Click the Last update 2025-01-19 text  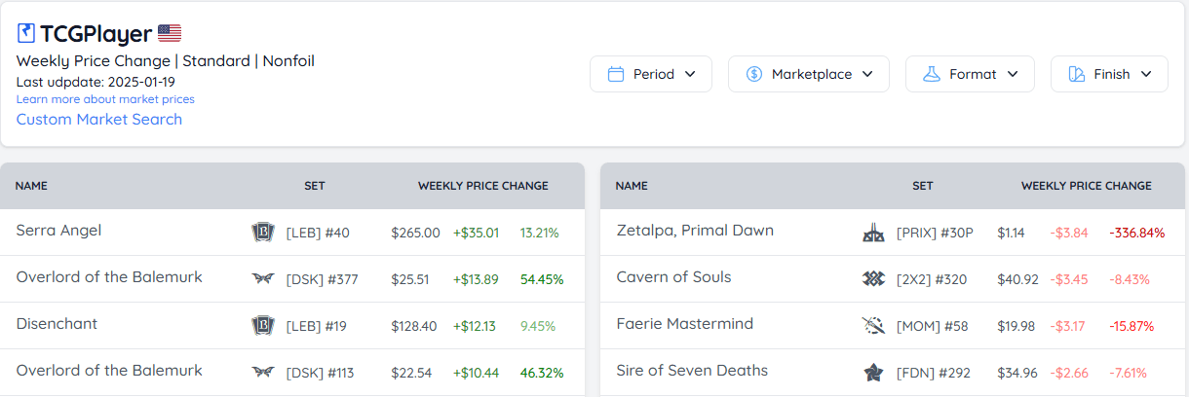point(96,82)
